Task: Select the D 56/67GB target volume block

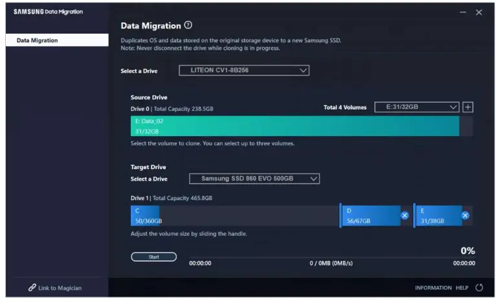Action: pos(371,216)
